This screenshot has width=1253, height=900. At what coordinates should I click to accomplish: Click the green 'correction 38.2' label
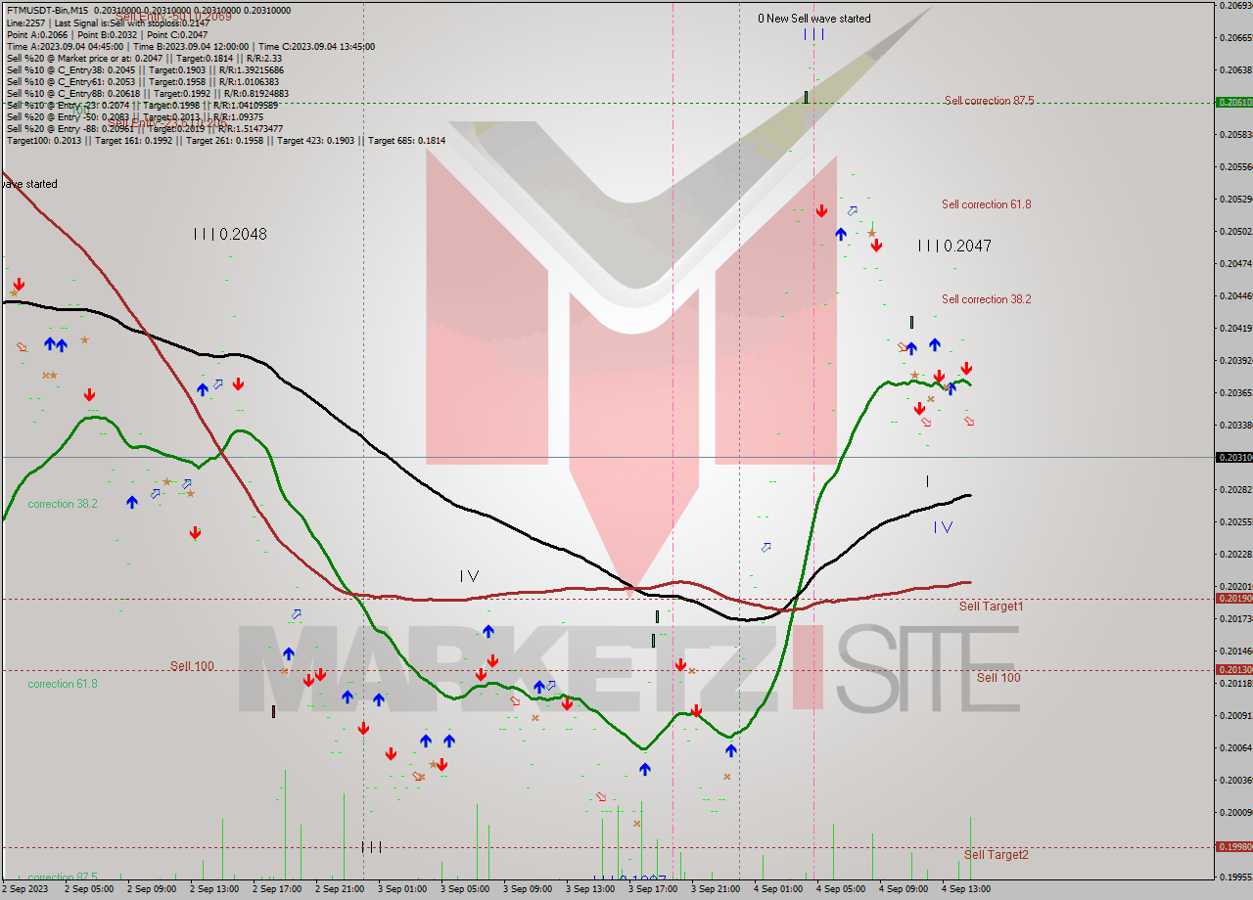[63, 504]
